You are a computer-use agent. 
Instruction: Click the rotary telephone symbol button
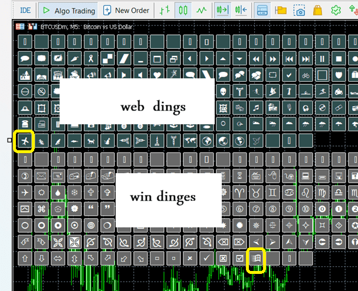pyautogui.click(x=25, y=124)
